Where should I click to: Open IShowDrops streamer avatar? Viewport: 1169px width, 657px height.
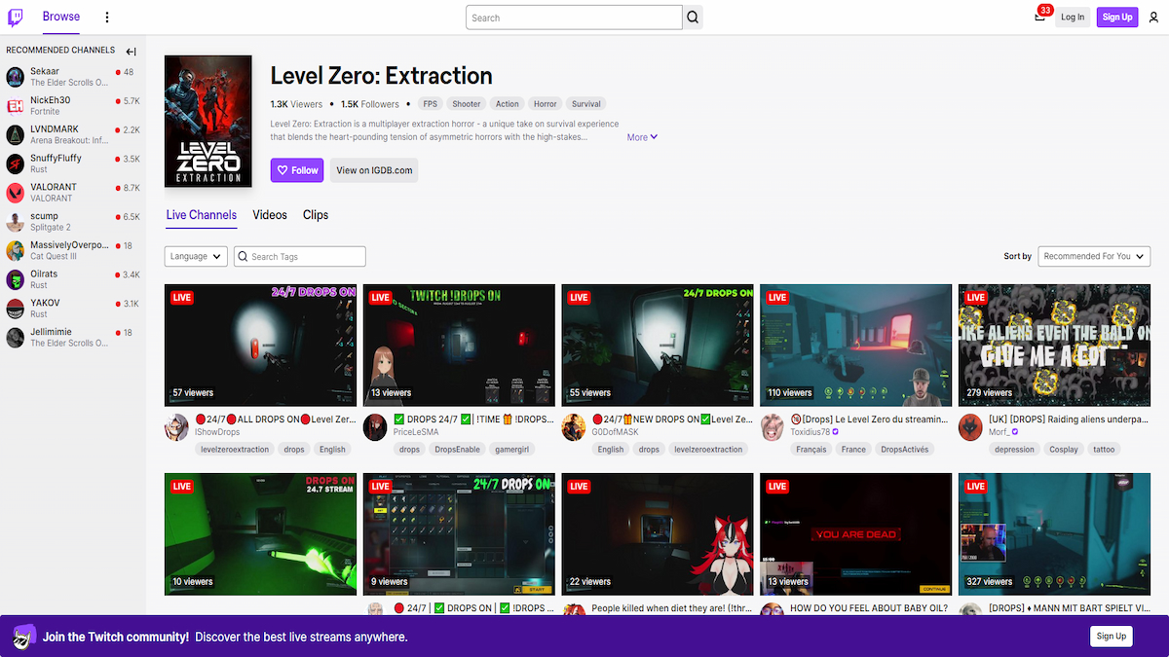coord(176,427)
